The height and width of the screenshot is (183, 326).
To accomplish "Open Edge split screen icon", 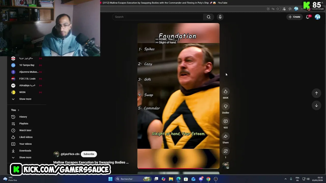I will pos(268,9).
